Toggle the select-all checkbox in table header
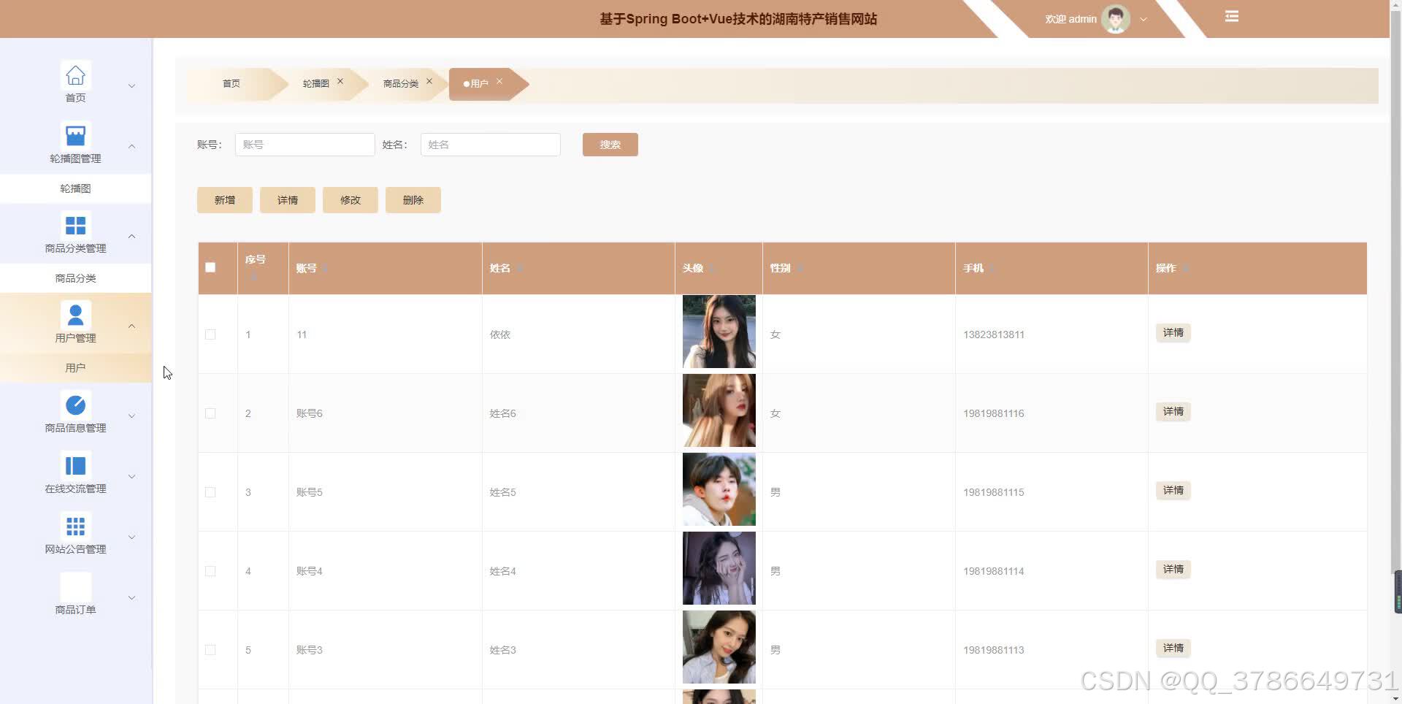 tap(210, 267)
